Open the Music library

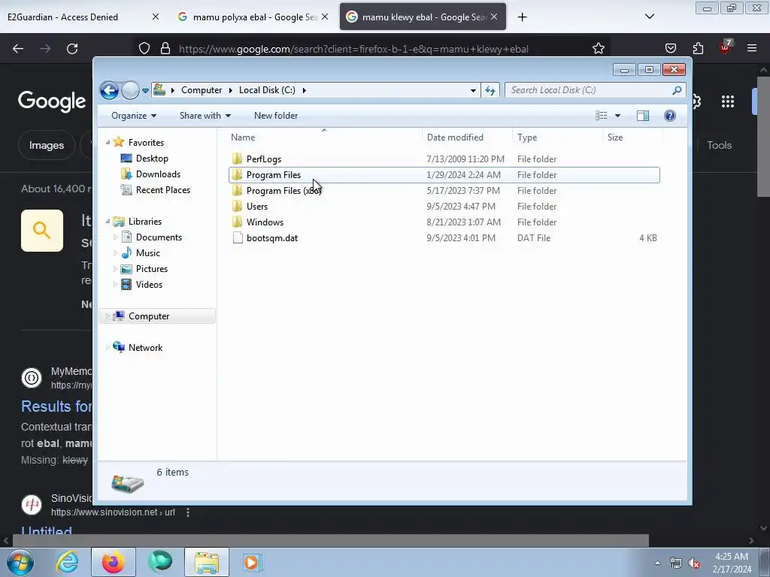pos(148,253)
